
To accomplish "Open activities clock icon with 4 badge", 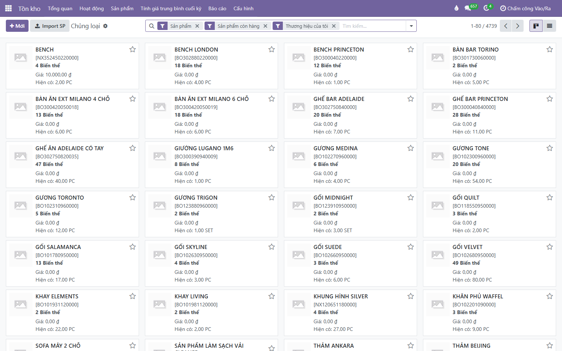I will [488, 8].
